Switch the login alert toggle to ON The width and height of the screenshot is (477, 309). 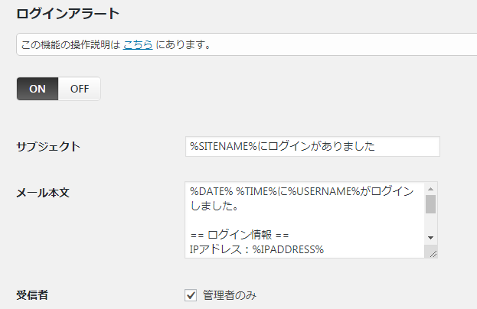pos(38,89)
